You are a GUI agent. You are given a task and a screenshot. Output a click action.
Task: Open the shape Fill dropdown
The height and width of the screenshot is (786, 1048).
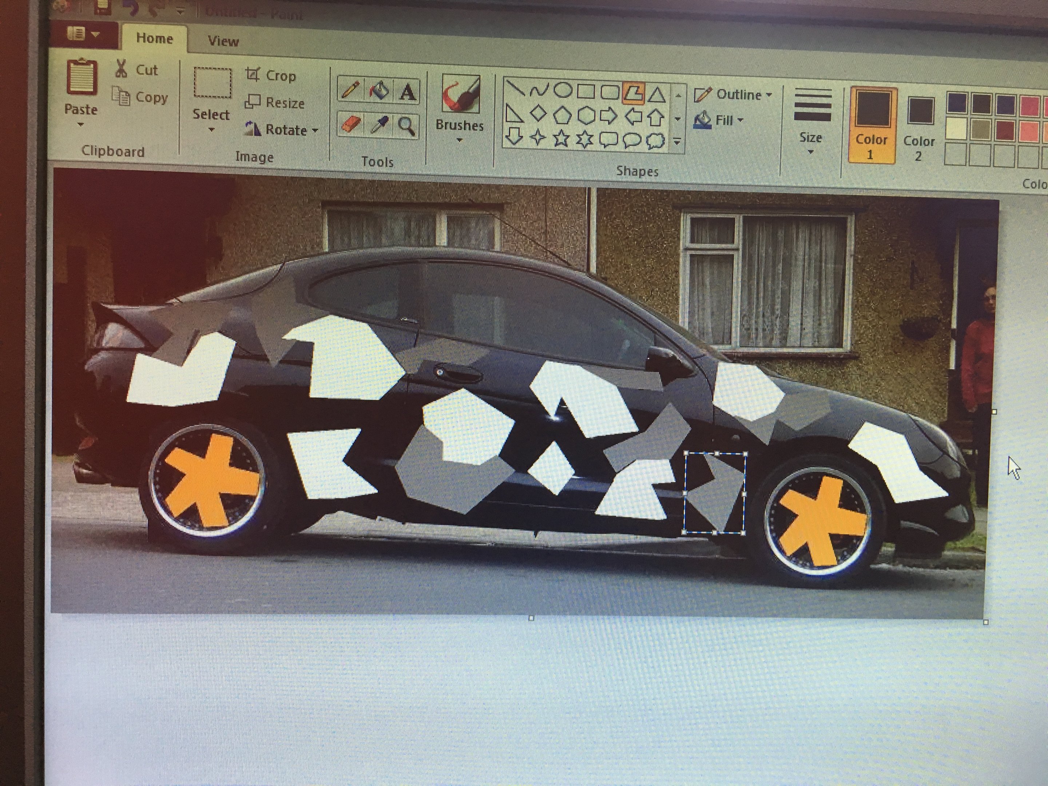pyautogui.click(x=718, y=120)
